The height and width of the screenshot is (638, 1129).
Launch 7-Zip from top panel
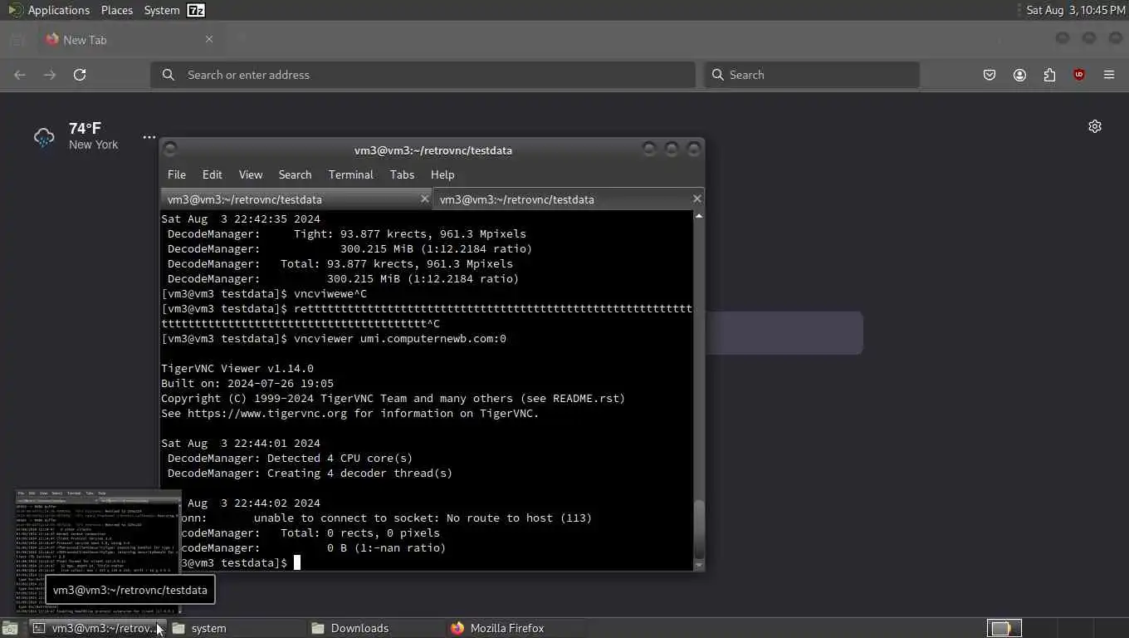coord(196,10)
